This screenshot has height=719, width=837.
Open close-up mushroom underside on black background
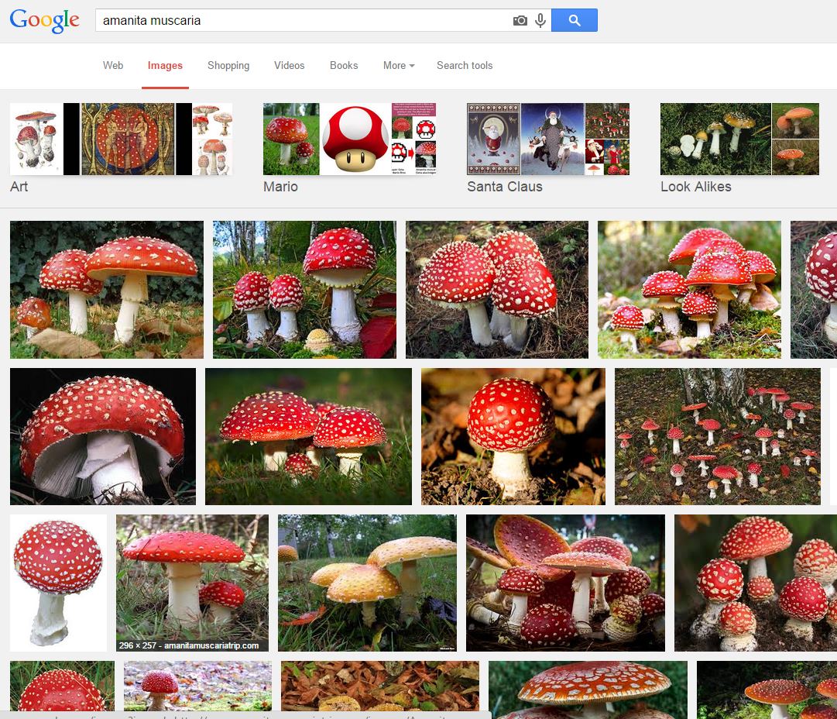(103, 436)
